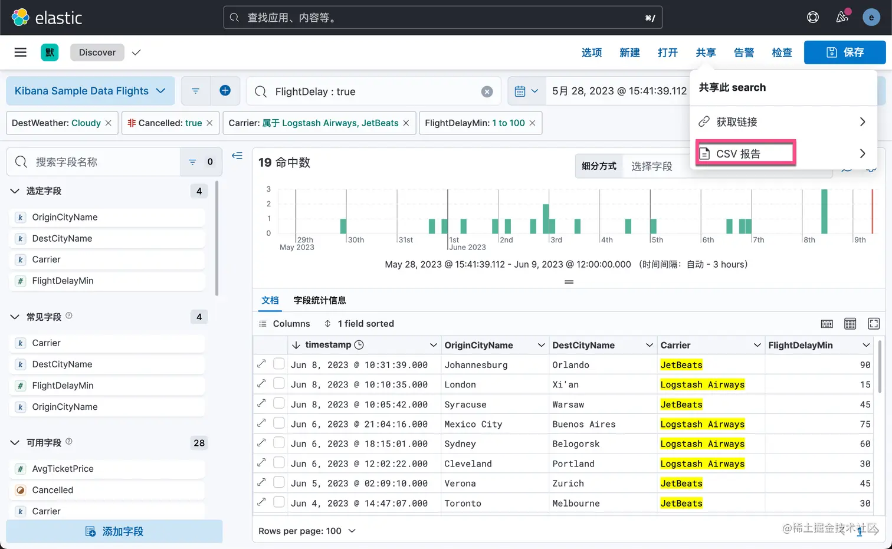Select the Verona row checkbox
The height and width of the screenshot is (549, 892).
279,482
